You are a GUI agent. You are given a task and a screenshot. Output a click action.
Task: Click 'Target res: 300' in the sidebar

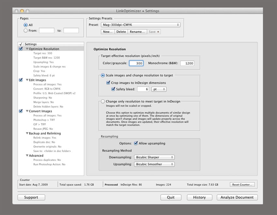pos(43,53)
